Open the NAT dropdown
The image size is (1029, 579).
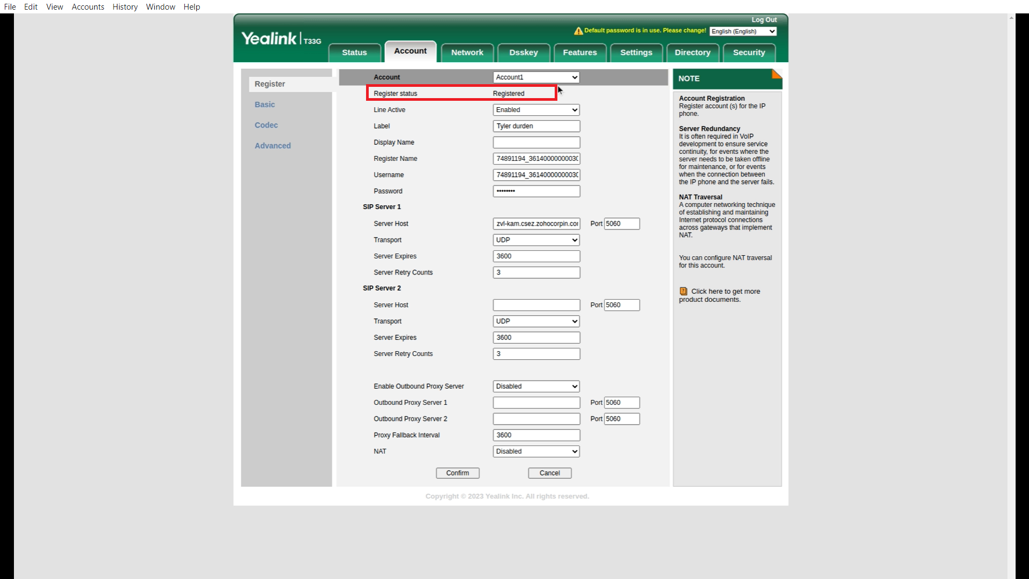click(536, 451)
